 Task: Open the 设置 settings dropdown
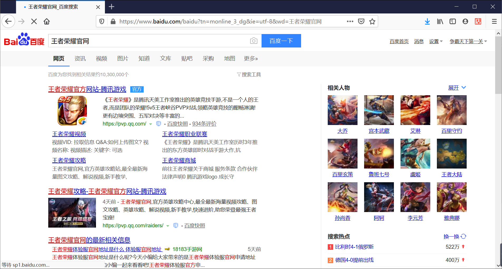[436, 41]
